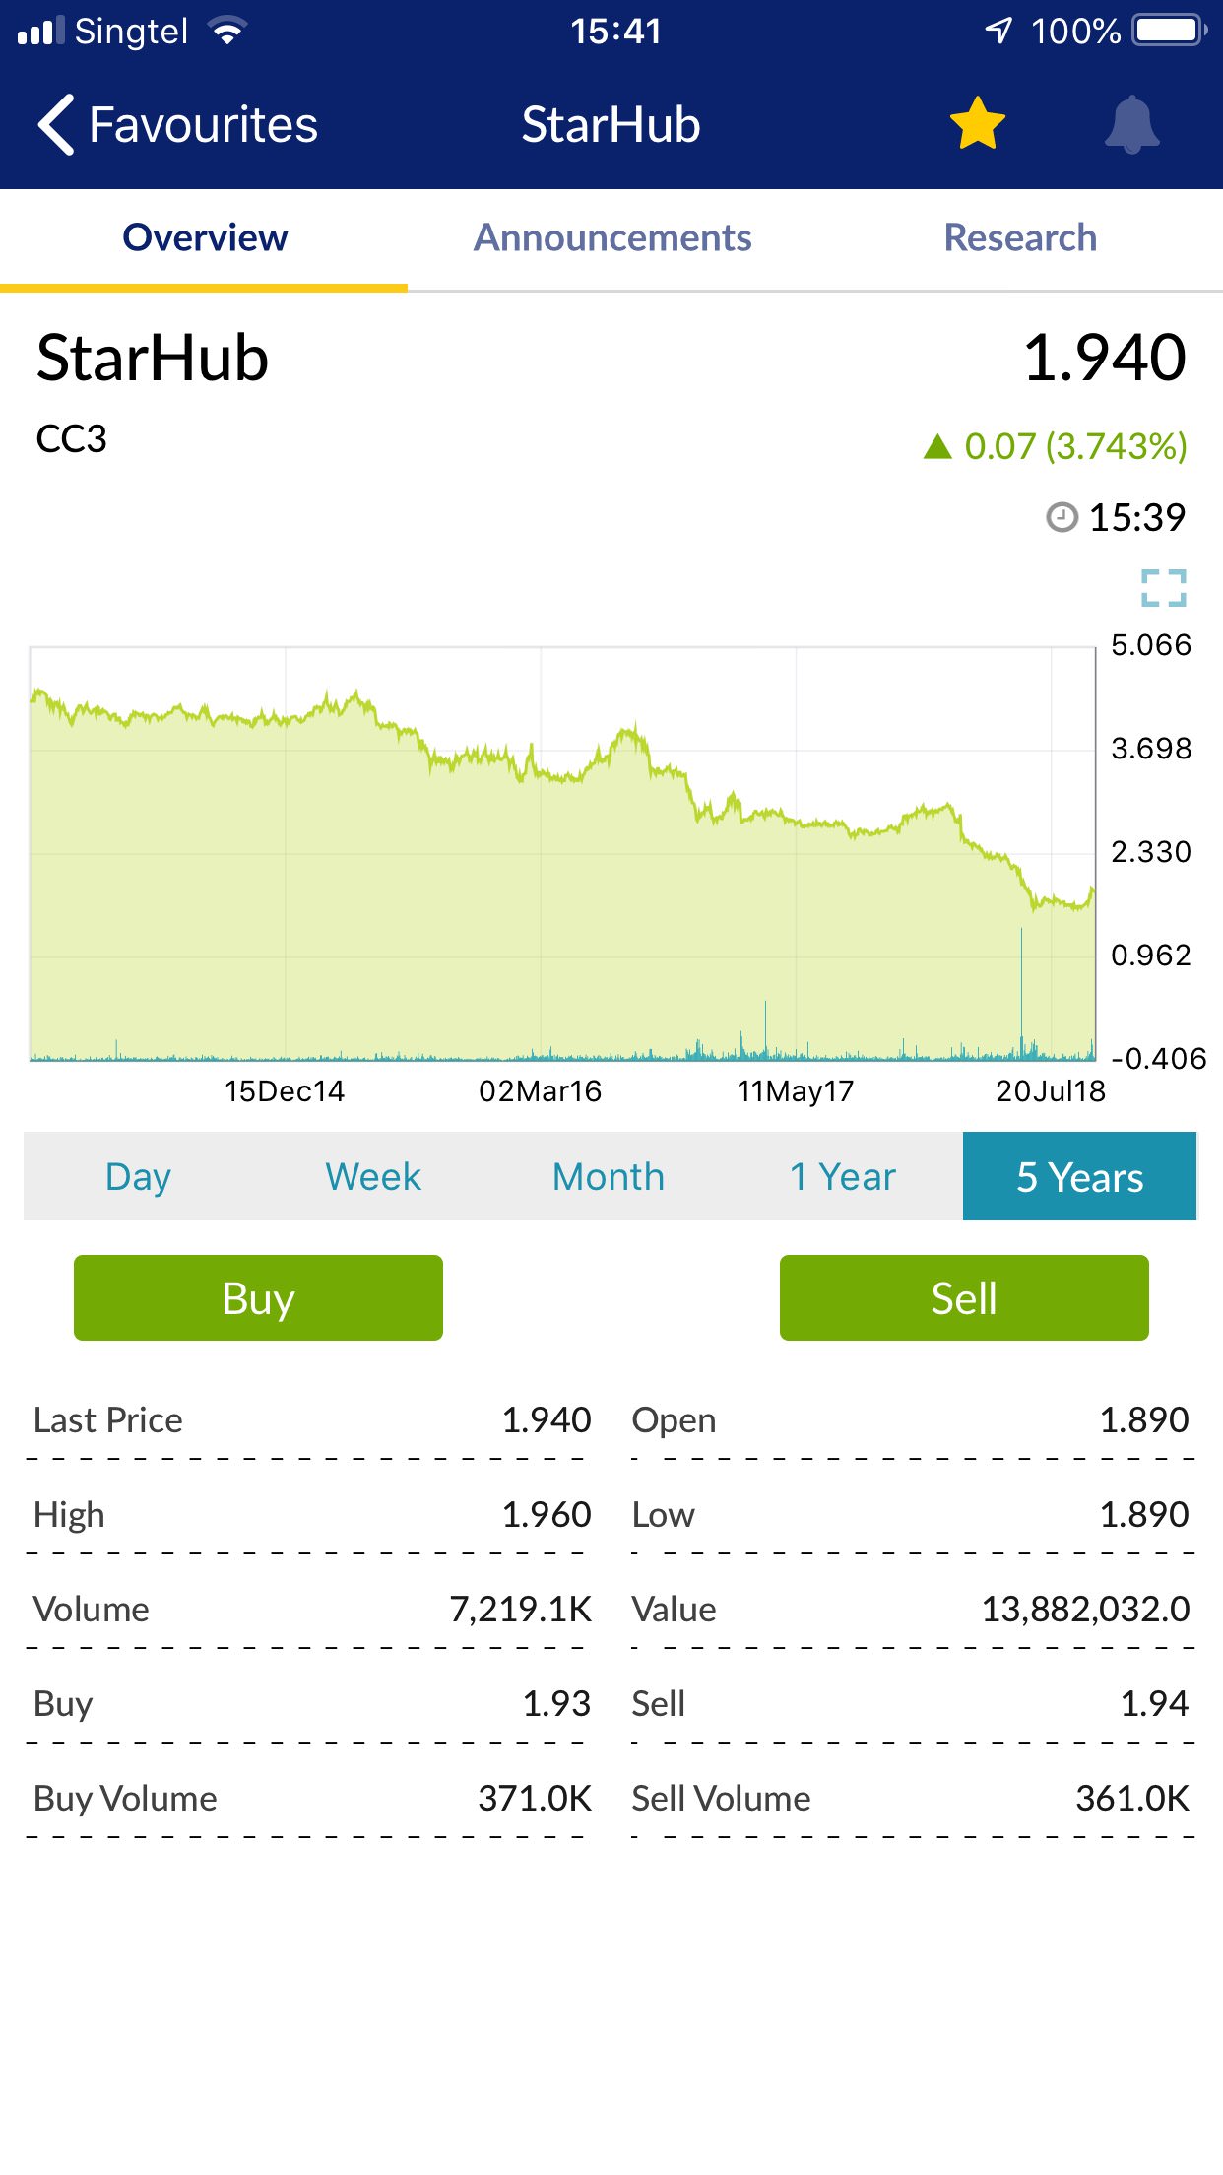This screenshot has height=2175, width=1223.
Task: Tap the Wi-Fi status icon
Action: 228,32
